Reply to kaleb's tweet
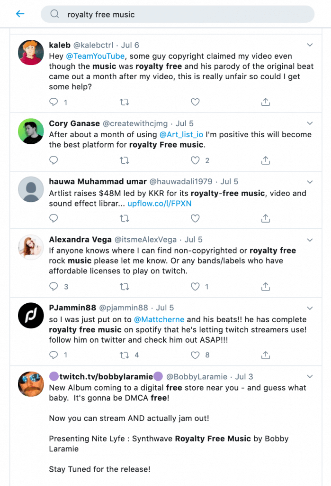Image resolution: width=331 pixels, height=486 pixels. [54, 102]
